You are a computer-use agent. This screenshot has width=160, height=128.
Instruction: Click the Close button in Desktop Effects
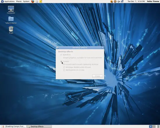(x=97, y=76)
